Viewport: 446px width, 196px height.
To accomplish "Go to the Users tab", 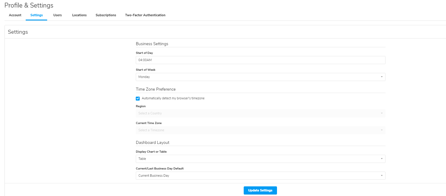I will (x=57, y=15).
